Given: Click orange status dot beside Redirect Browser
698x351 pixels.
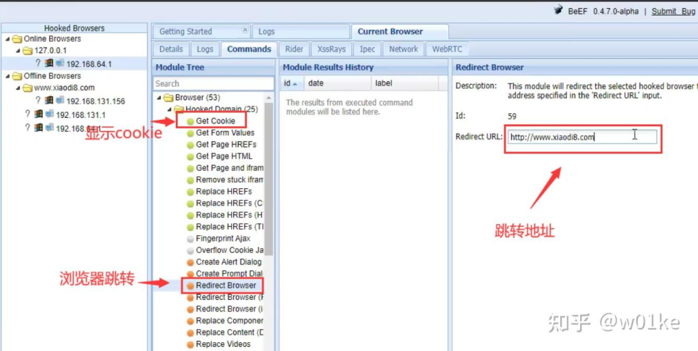Looking at the screenshot, I should pos(190,286).
